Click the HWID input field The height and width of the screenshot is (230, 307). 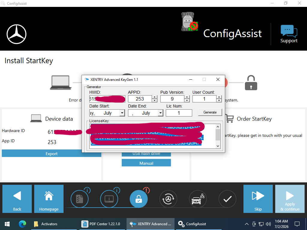coord(107,99)
